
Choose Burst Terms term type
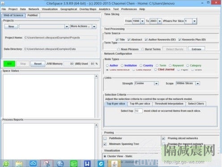pyautogui.click(x=143, y=49)
